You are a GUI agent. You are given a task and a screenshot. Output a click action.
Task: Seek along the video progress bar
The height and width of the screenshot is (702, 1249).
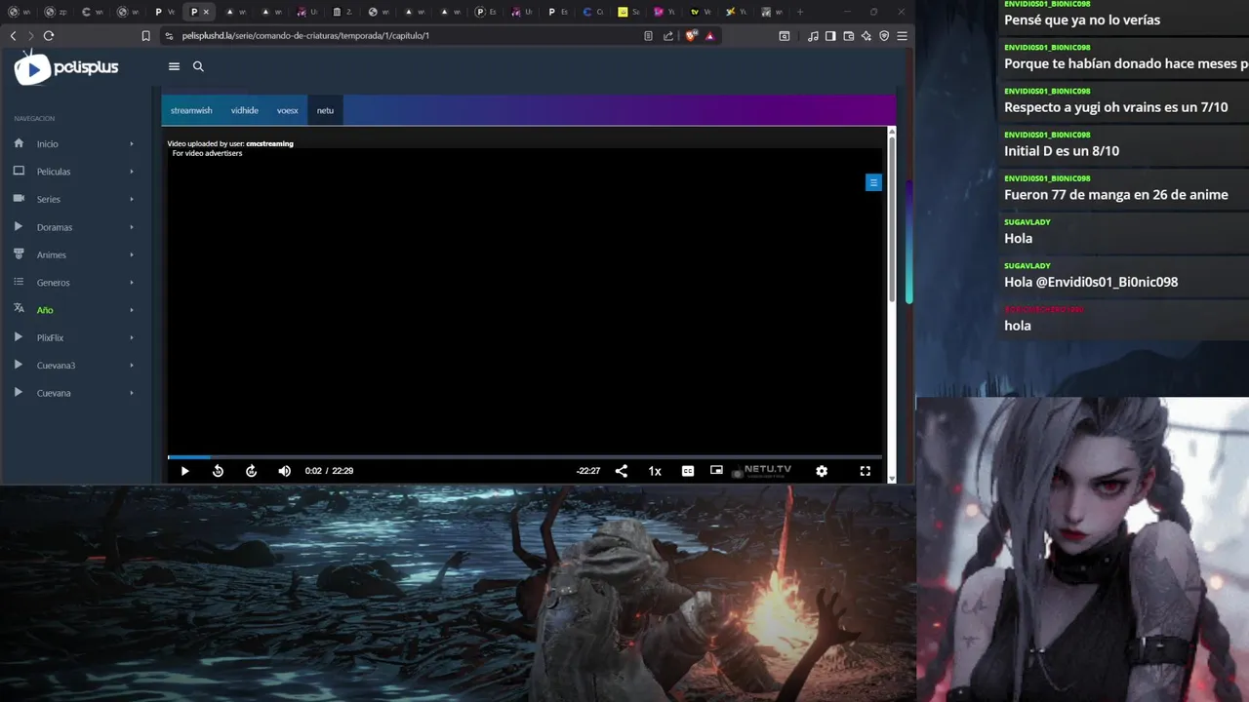pyautogui.click(x=525, y=456)
